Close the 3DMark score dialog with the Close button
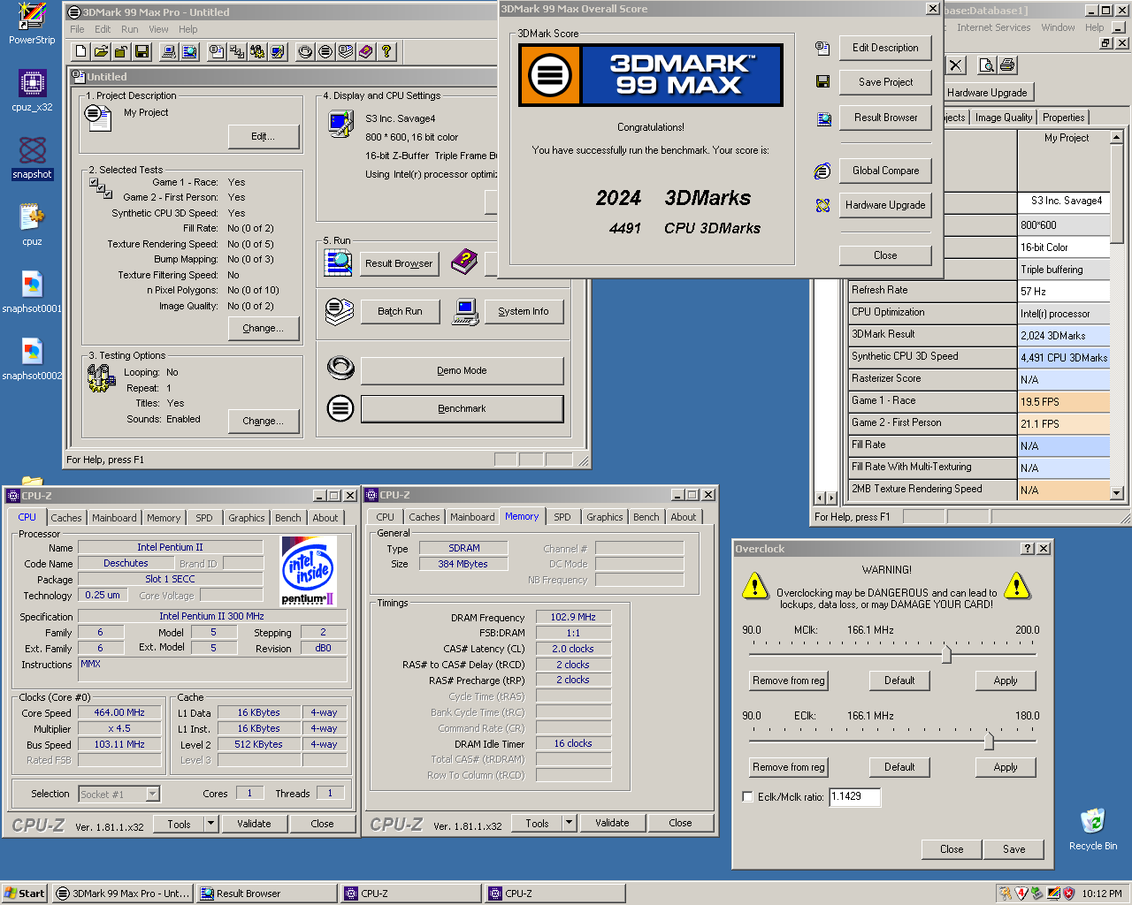The height and width of the screenshot is (905, 1132). (885, 255)
